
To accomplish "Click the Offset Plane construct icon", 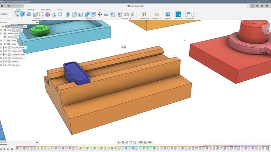I will (144, 14).
